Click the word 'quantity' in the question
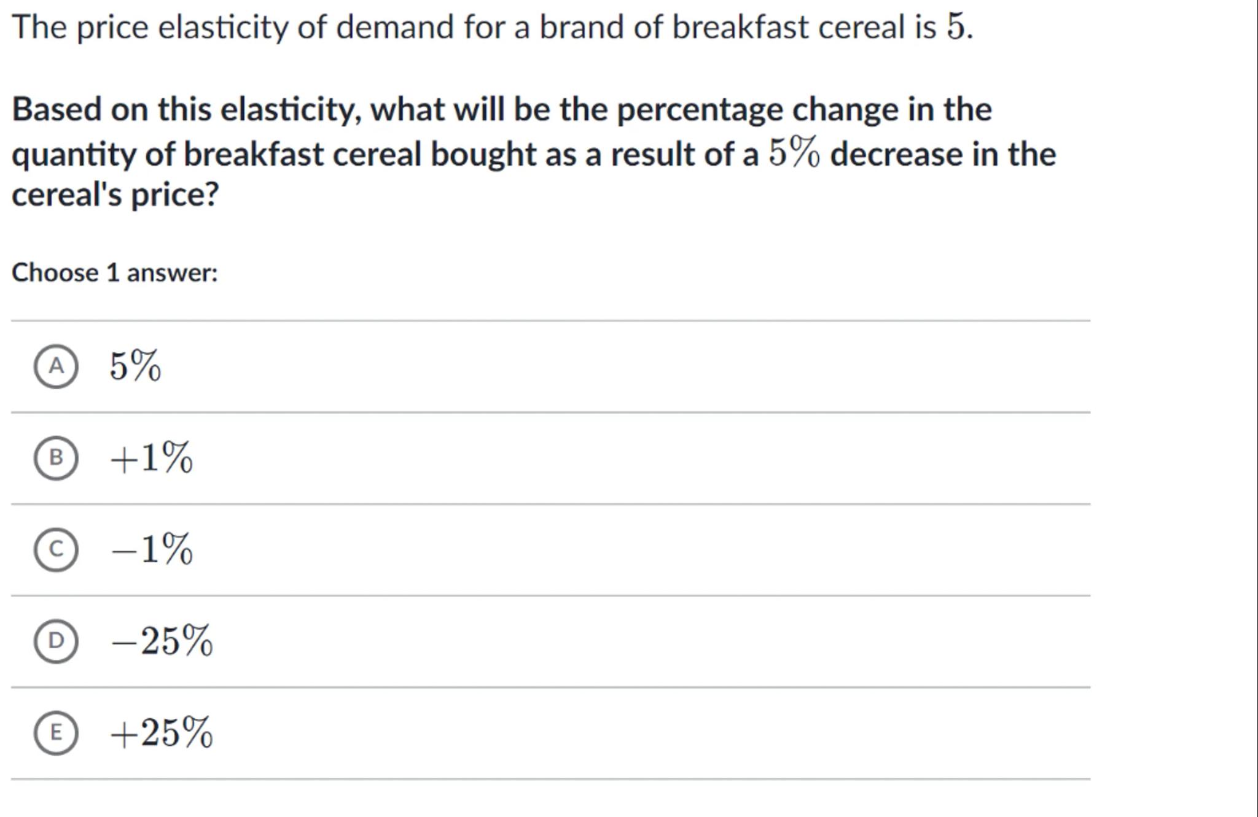 (74, 154)
